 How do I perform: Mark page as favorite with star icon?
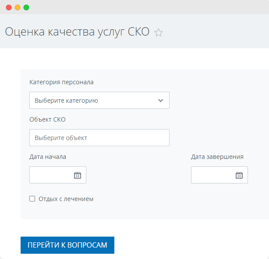pyautogui.click(x=158, y=32)
